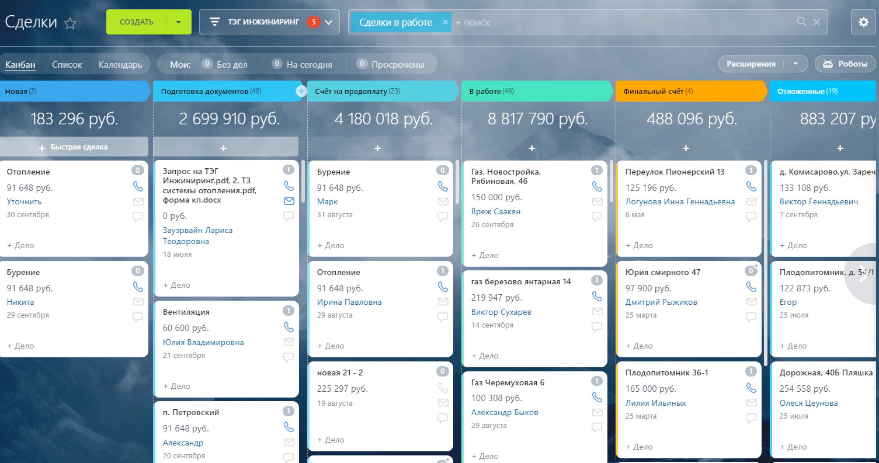
Task: Click the Новая stage header
Action: point(75,91)
